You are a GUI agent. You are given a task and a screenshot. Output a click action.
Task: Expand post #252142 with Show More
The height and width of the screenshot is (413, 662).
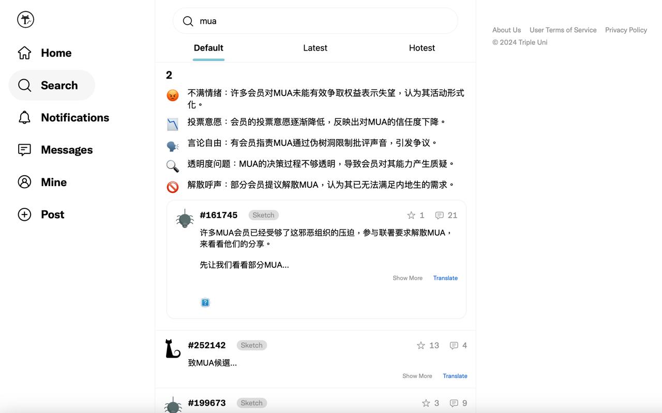point(417,376)
